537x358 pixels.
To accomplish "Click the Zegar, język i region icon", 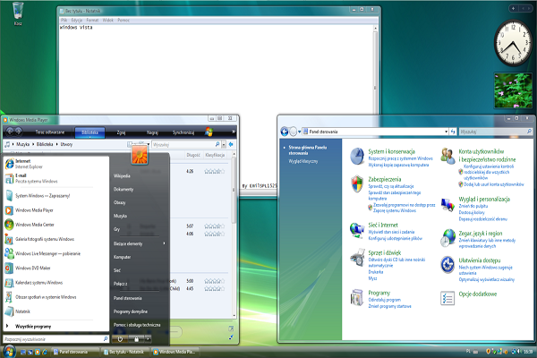I will pos(447,238).
